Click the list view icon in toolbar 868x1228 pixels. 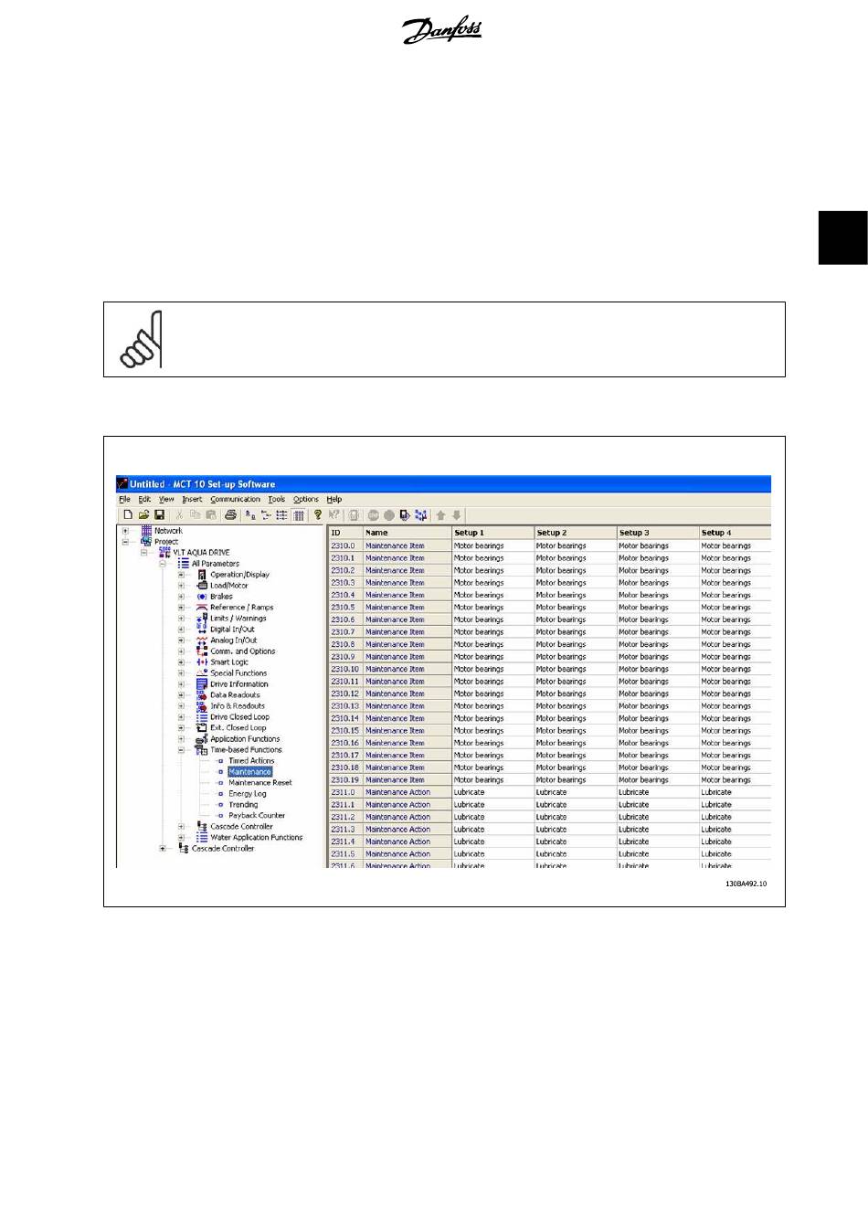pos(282,515)
